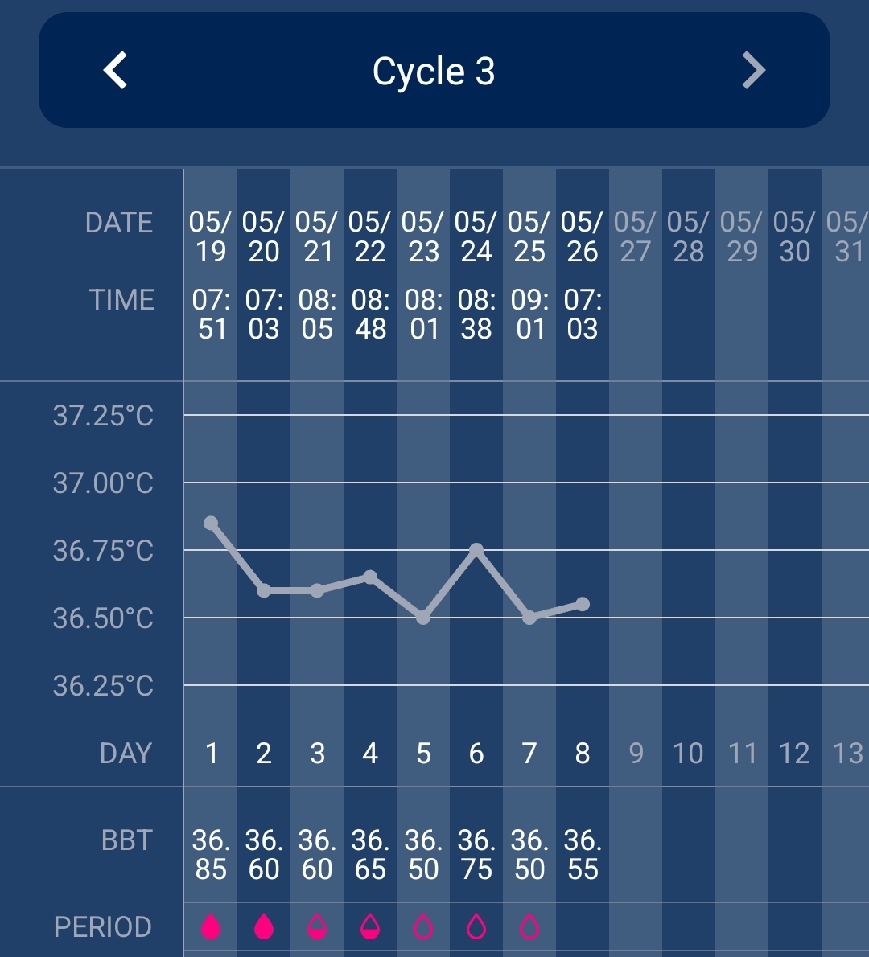This screenshot has width=869, height=957.
Task: Tap the 36.75 chart peak on day 6
Action: click(476, 550)
